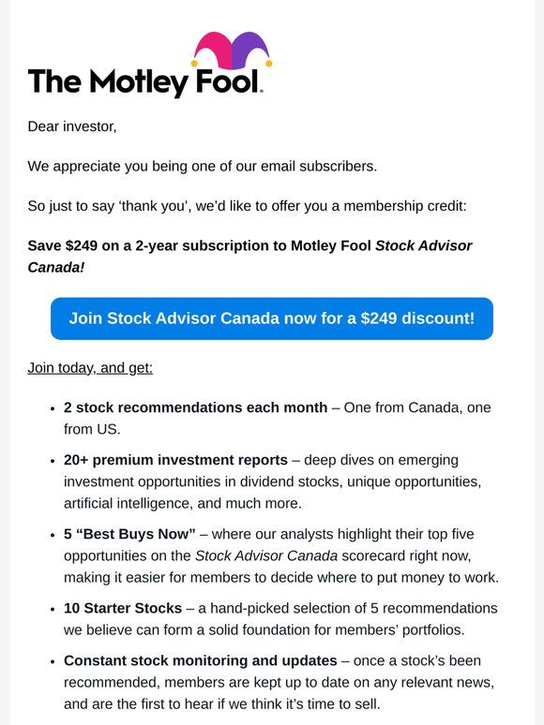Click The Motley Fool wordmark

click(145, 82)
